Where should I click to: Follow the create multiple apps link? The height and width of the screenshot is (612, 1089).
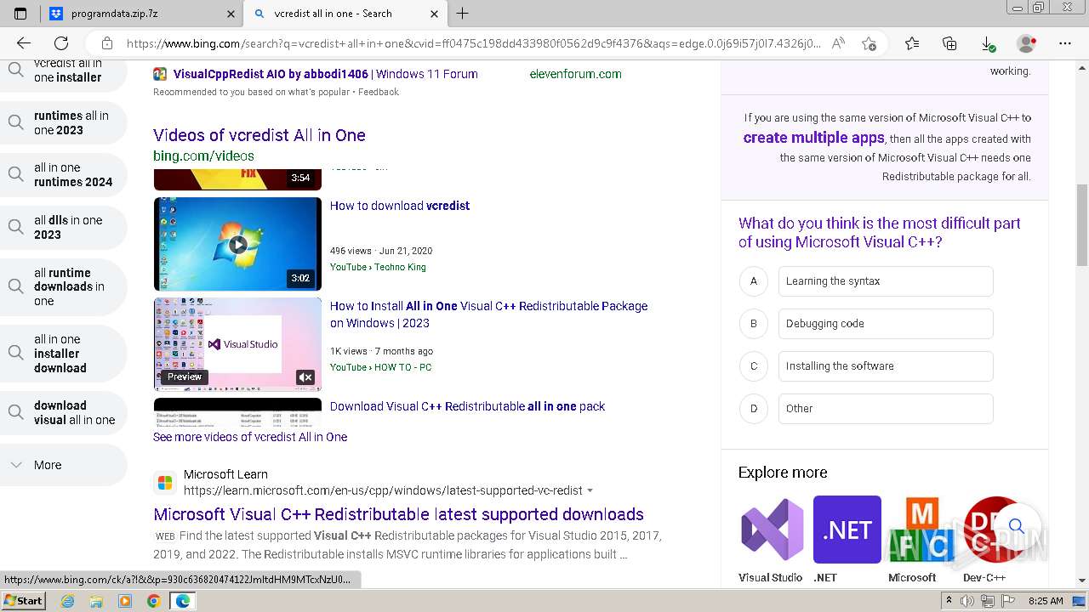(813, 138)
